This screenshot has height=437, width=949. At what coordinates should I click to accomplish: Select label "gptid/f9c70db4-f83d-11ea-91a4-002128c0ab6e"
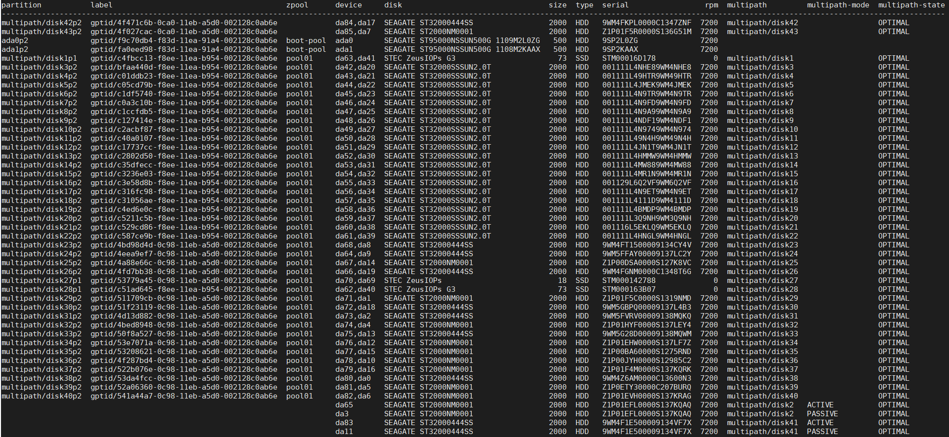(184, 40)
